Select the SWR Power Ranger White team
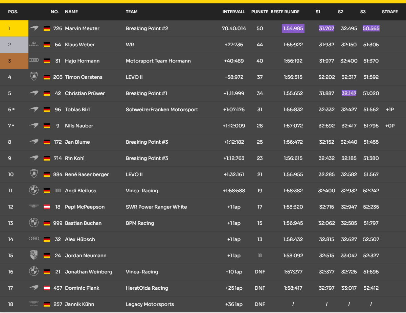Image resolution: width=406 pixels, height=313 pixels. point(156,207)
